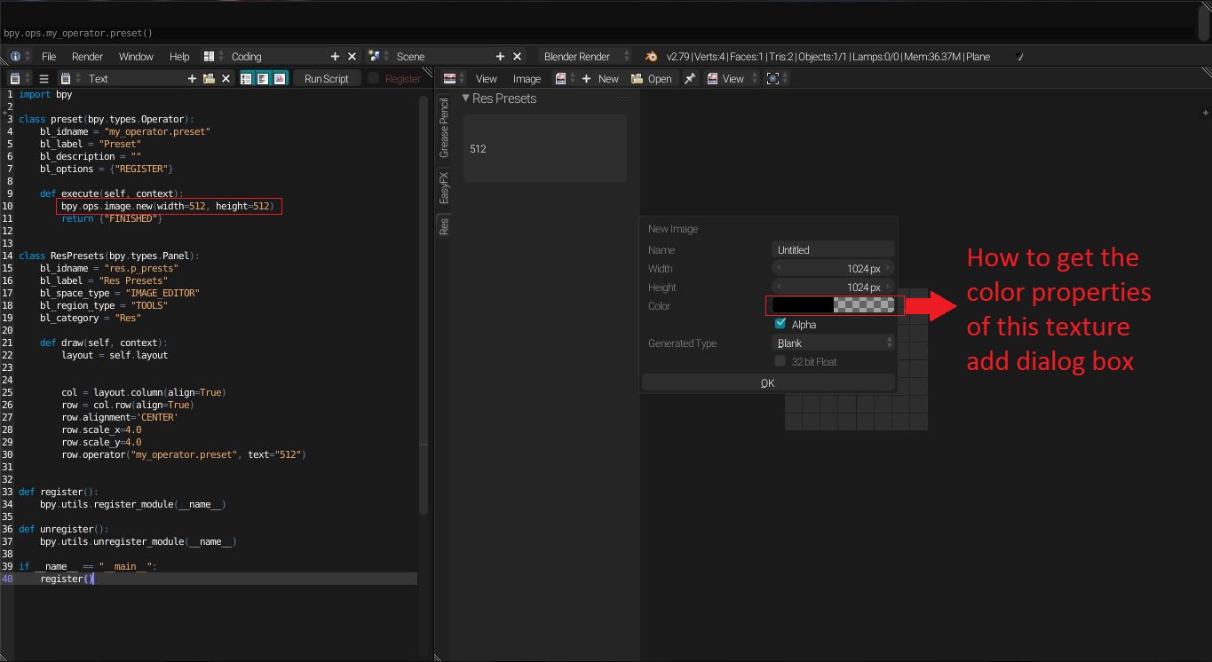Collapse the Res Presets panel

click(x=466, y=99)
